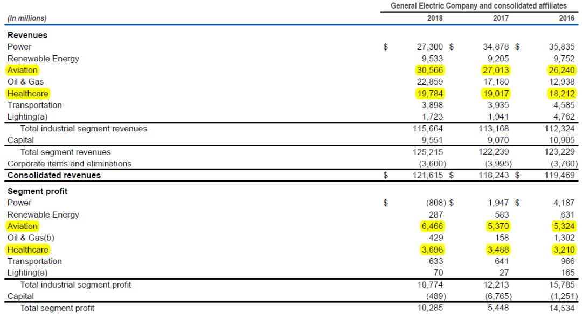Viewport: 582px width, 314px height.
Task: Select the 2016 column header
Action: point(567,18)
